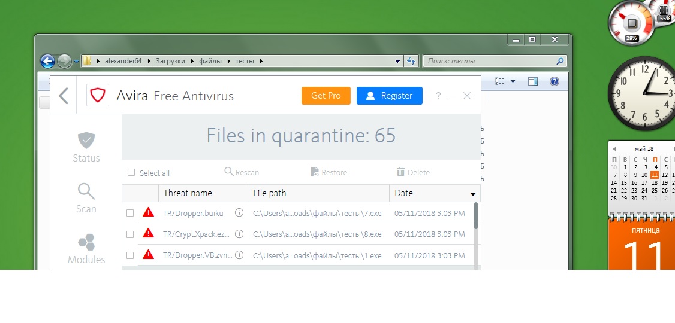
Task: Click Explorer search magnifier icon
Action: (560, 61)
